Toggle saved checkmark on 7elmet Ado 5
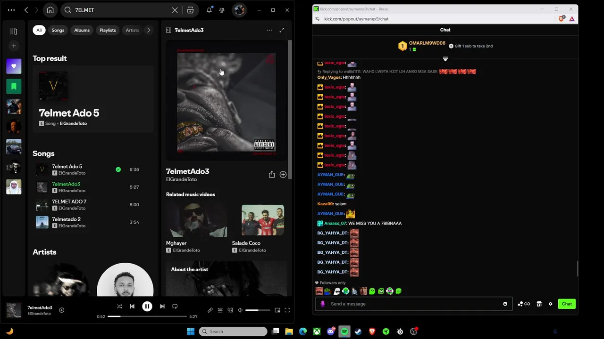The height and width of the screenshot is (339, 604). [x=118, y=169]
